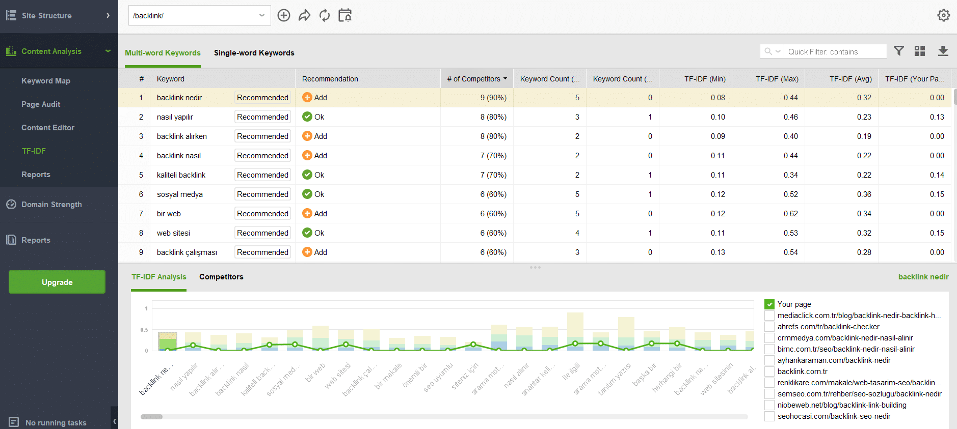Click the add new page plus icon
The width and height of the screenshot is (957, 429).
(x=284, y=15)
